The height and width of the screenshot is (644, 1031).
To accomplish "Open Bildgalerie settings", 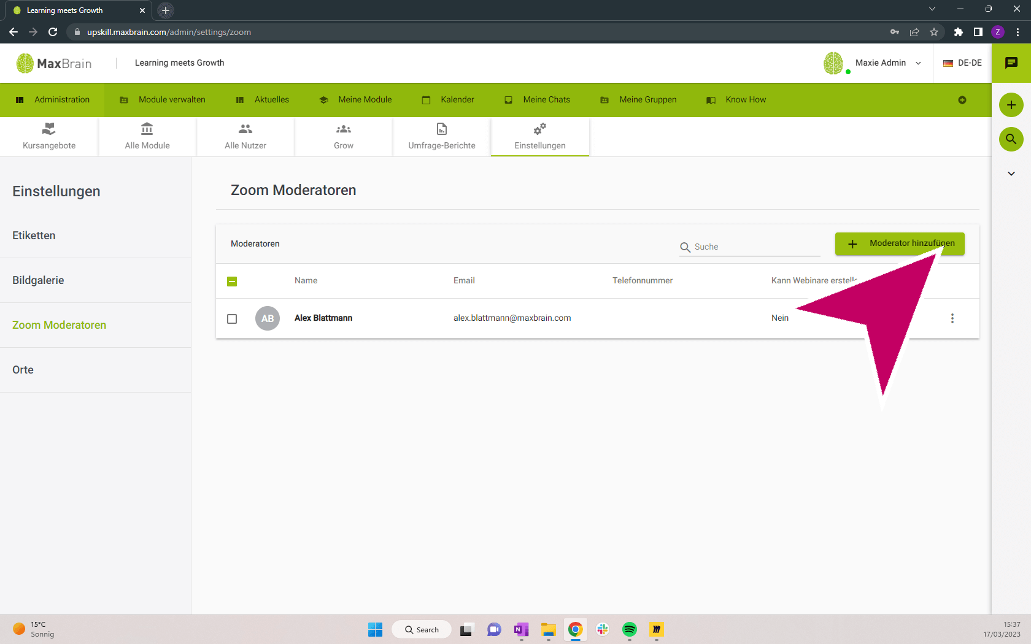I will [95, 280].
